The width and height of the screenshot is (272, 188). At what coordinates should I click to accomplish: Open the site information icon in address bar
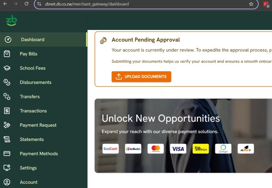coord(39,4)
